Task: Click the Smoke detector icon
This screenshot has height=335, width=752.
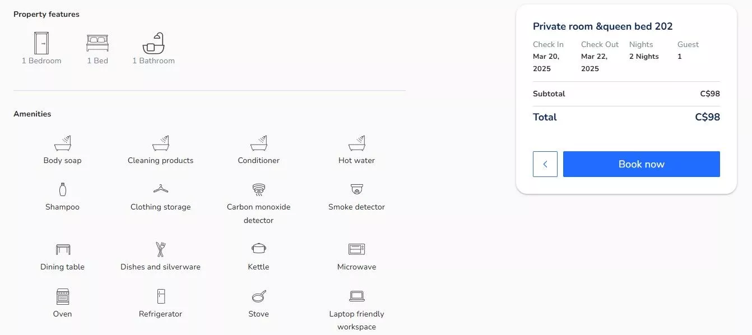Action: (x=357, y=189)
